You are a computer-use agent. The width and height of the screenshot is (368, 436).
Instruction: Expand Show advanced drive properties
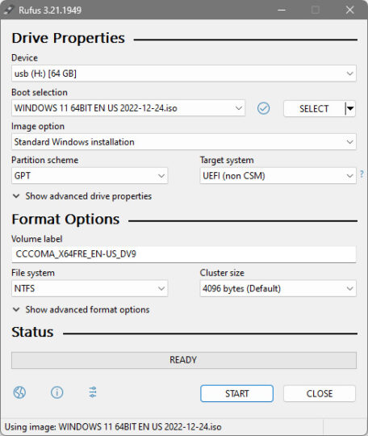[82, 196]
